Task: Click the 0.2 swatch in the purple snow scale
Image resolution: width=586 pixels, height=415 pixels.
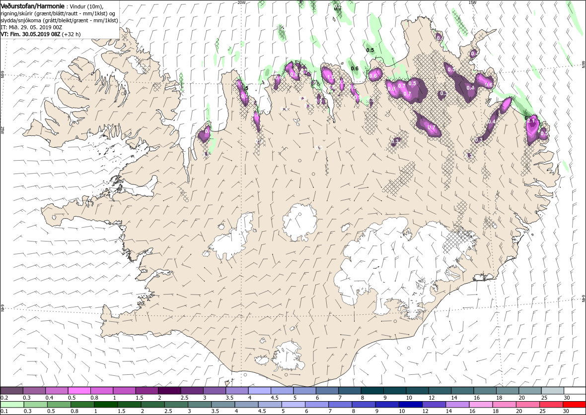Action: (x=12, y=391)
